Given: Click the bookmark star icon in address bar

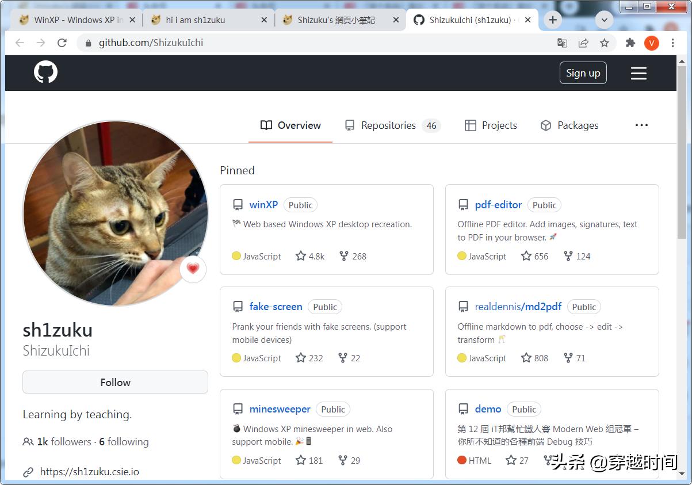Looking at the screenshot, I should (x=604, y=43).
